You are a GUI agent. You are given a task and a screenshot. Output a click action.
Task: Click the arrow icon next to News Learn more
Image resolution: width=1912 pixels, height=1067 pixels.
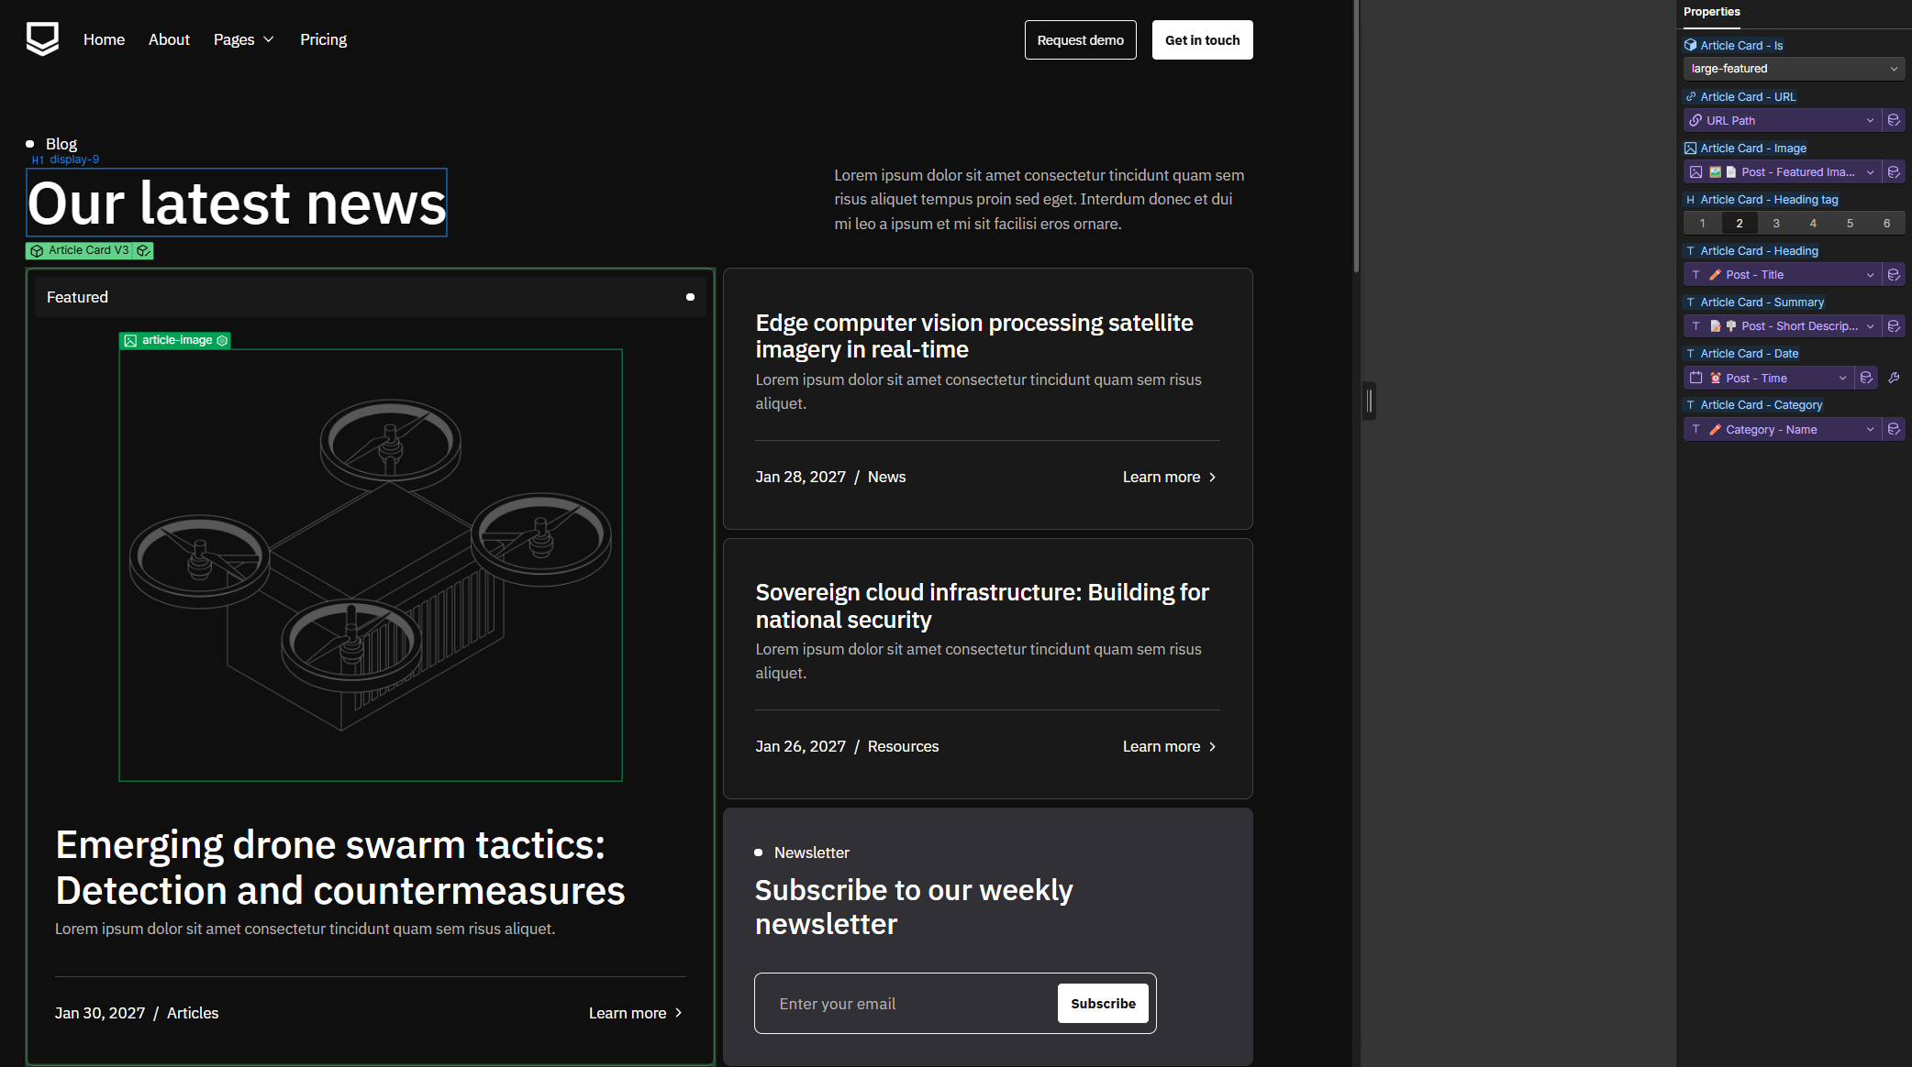click(x=1212, y=478)
